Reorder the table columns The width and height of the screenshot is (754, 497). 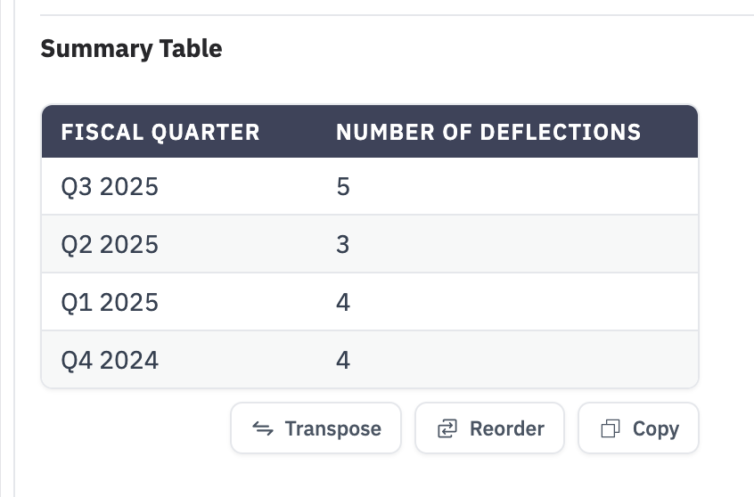[489, 428]
